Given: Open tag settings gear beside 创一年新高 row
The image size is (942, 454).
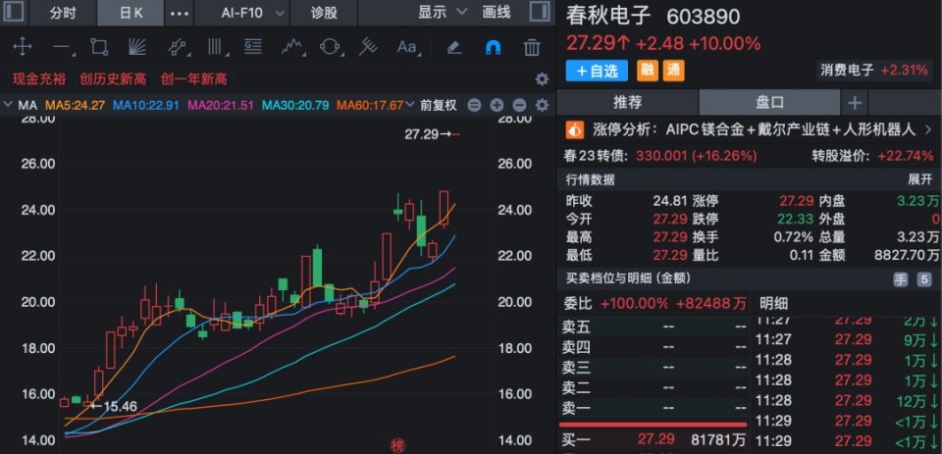Looking at the screenshot, I should [x=542, y=79].
